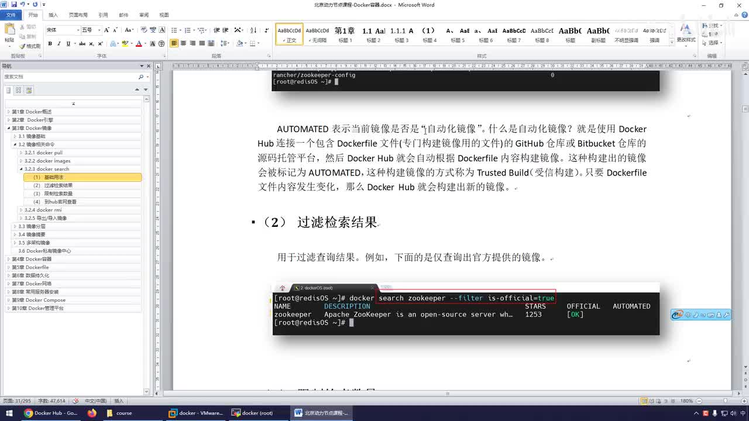Increase paragraph indent
The height and width of the screenshot is (421, 749).
(225, 30)
